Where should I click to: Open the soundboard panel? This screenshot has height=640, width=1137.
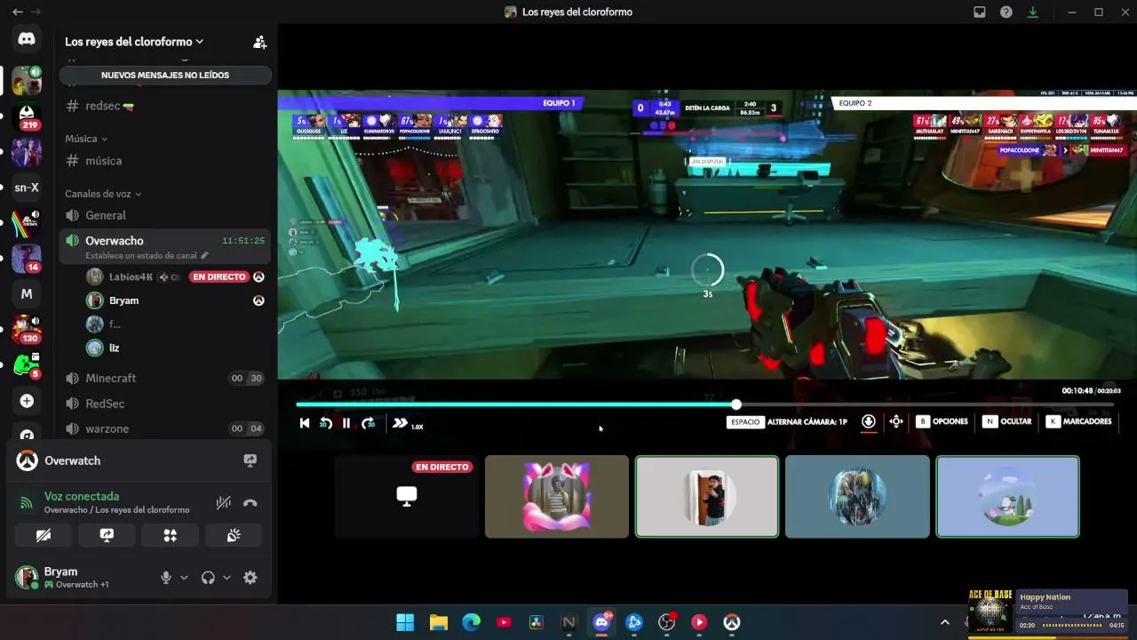[x=234, y=535]
